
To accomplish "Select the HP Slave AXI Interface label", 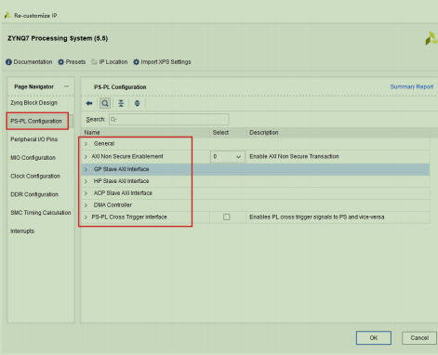I will coord(122,181).
